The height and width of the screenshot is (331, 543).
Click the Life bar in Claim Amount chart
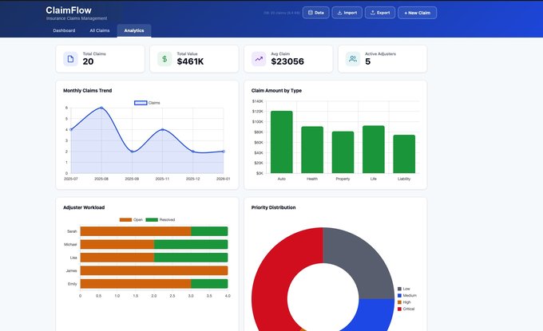[374, 149]
